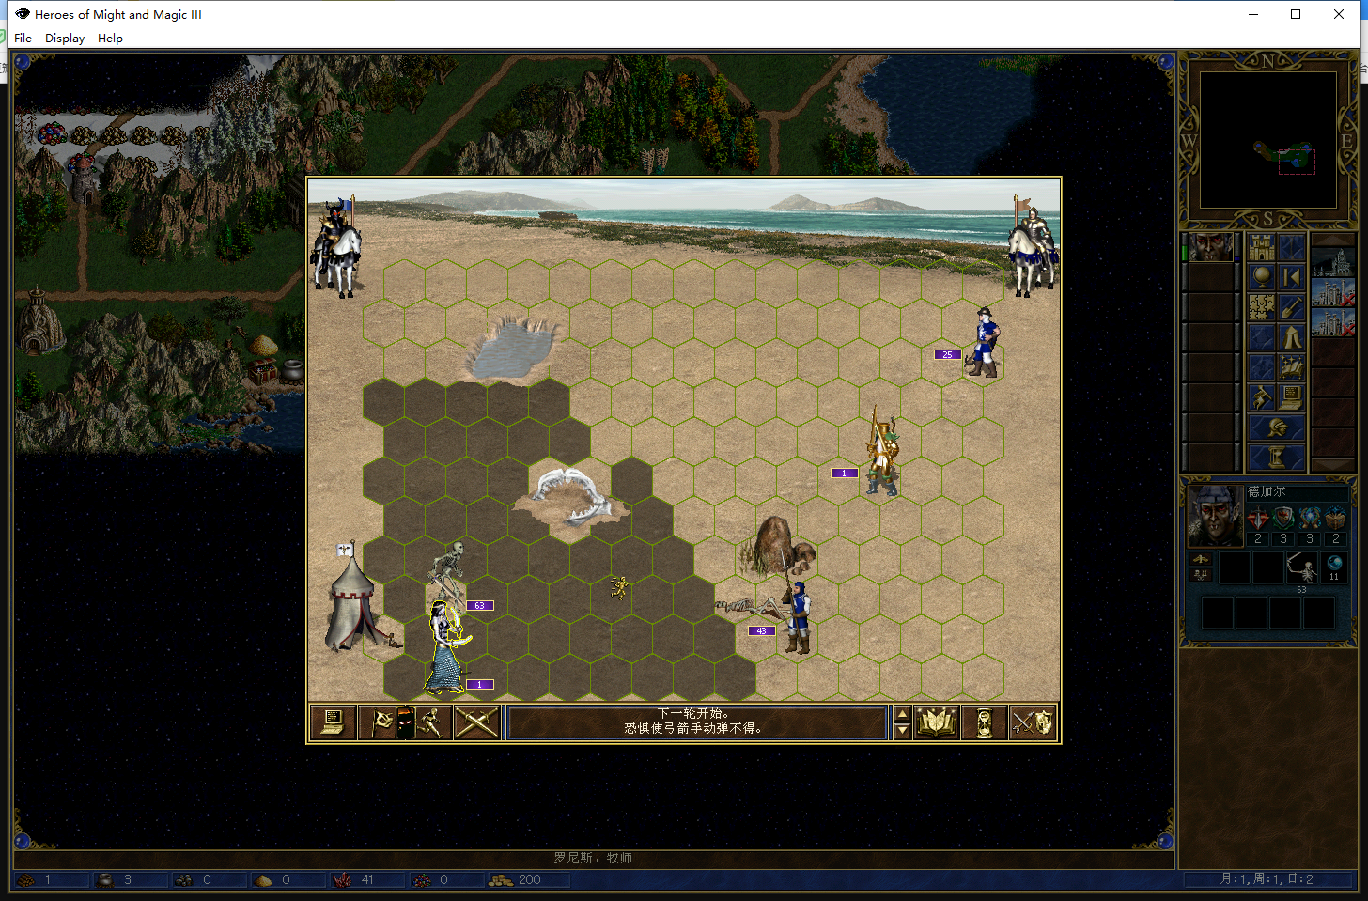The height and width of the screenshot is (901, 1368).
Task: Click the hero luck indicator
Action: 1201,575
